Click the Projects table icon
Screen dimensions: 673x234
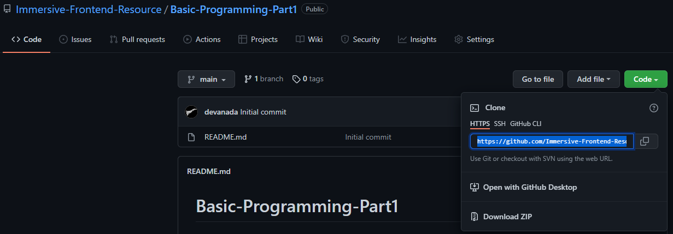point(243,39)
